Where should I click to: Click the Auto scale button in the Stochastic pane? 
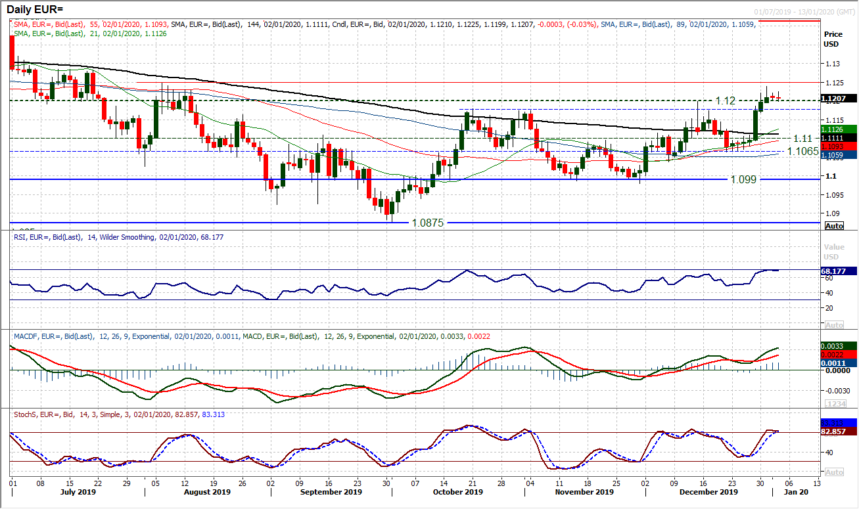tap(833, 472)
